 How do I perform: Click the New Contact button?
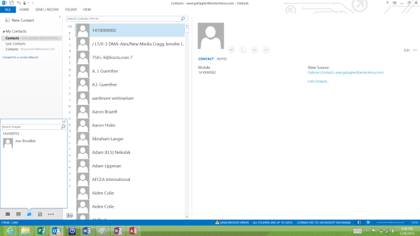coord(20,20)
